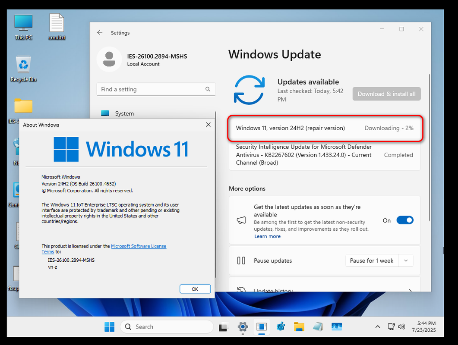Click the Pause updates icon
Screen dimensions: 458x345
241,260
